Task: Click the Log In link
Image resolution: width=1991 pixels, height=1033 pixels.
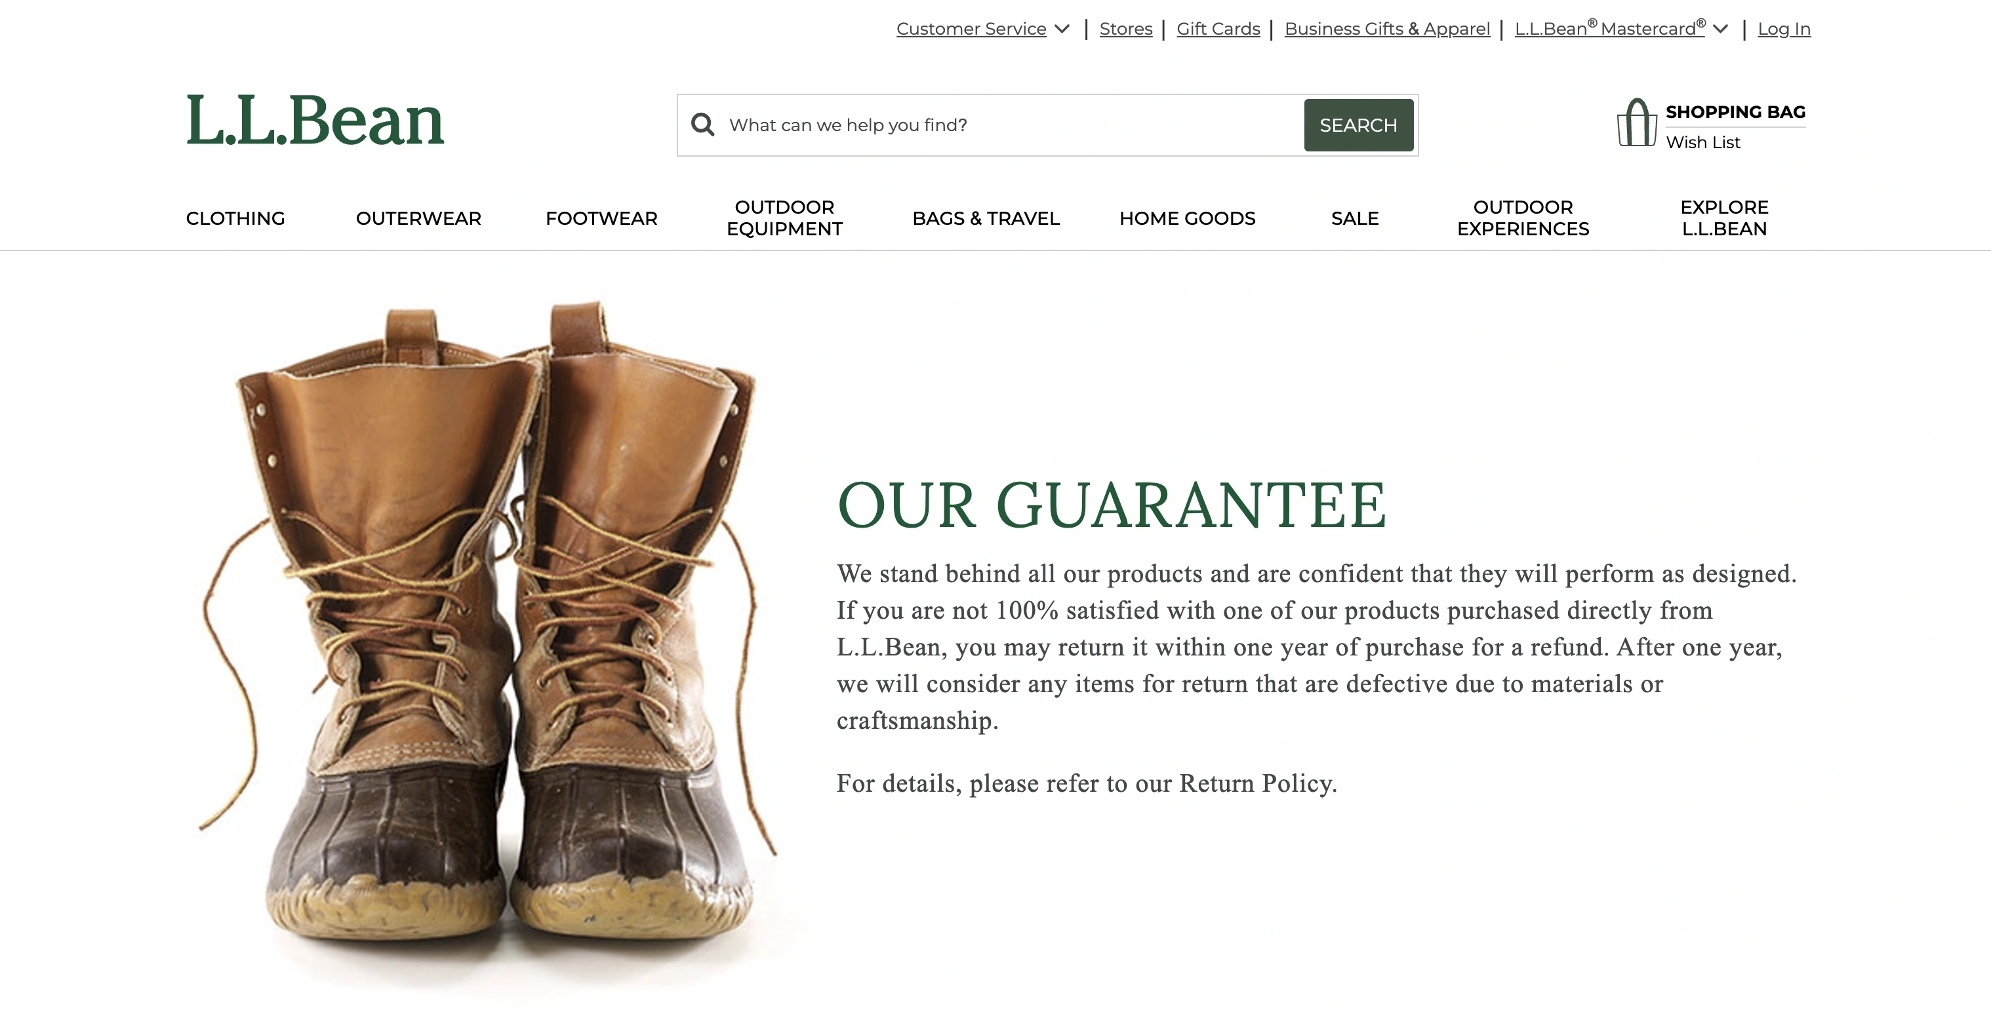Action: (1784, 29)
